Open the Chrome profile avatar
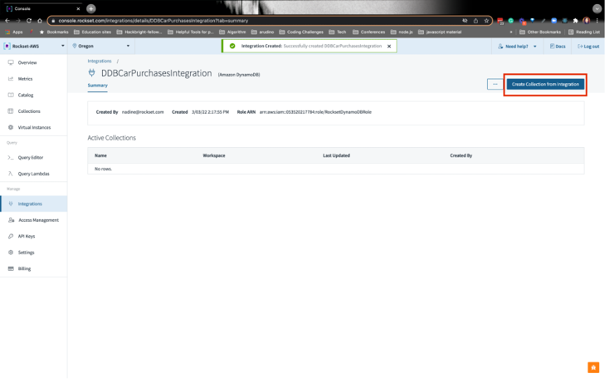606x379 pixels. [x=587, y=21]
